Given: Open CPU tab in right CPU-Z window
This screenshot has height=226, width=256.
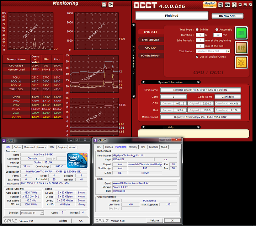Looking at the screenshot, I should [99, 147].
